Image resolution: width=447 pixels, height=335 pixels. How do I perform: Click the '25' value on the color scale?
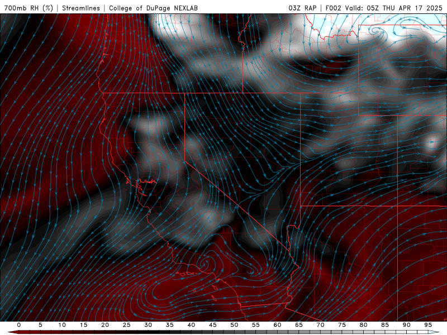[127, 325]
